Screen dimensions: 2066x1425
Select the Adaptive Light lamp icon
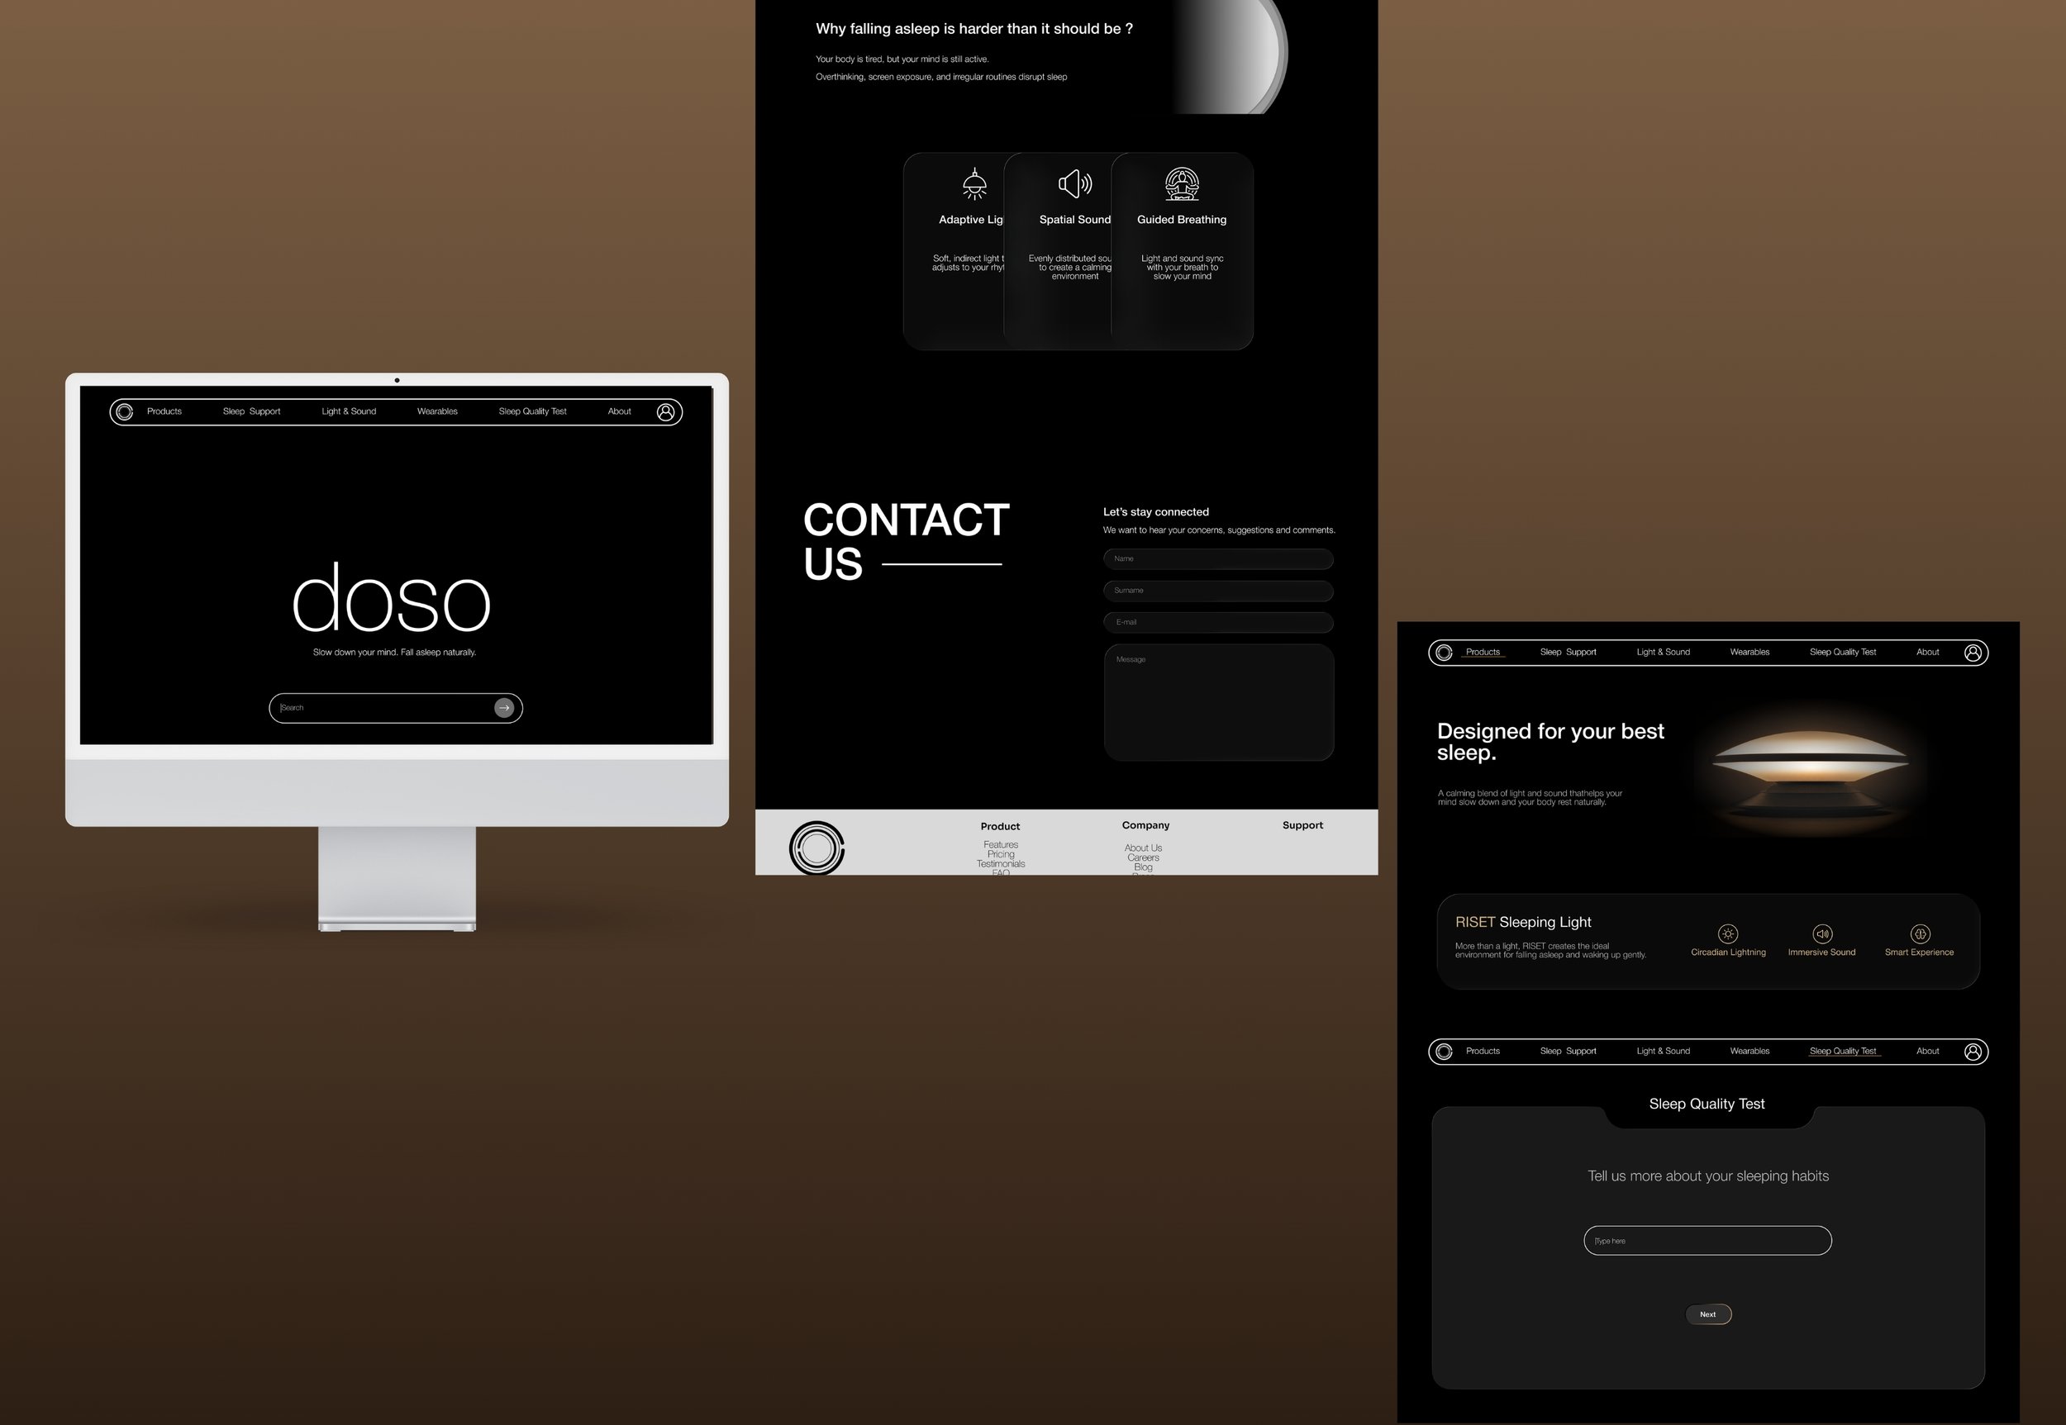click(974, 184)
